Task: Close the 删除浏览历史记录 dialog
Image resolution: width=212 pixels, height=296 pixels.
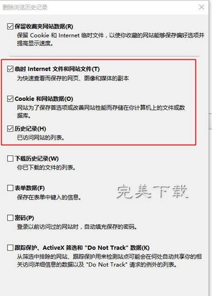Action: pyautogui.click(x=201, y=7)
